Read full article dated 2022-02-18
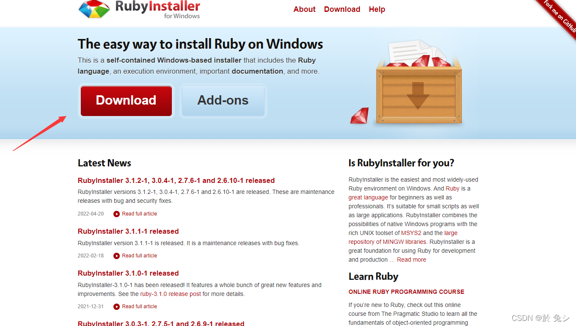 [x=139, y=256]
